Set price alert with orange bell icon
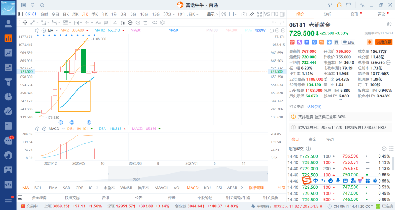 point(369,42)
